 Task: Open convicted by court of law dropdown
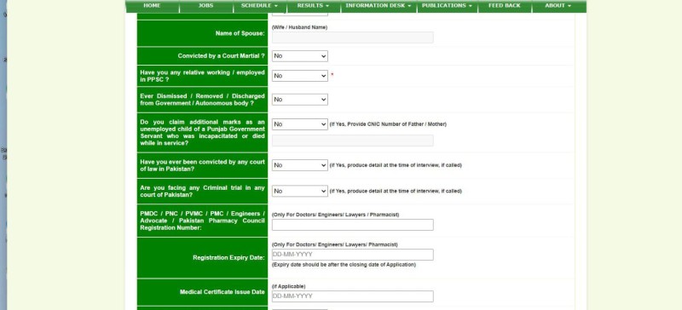pyautogui.click(x=300, y=165)
